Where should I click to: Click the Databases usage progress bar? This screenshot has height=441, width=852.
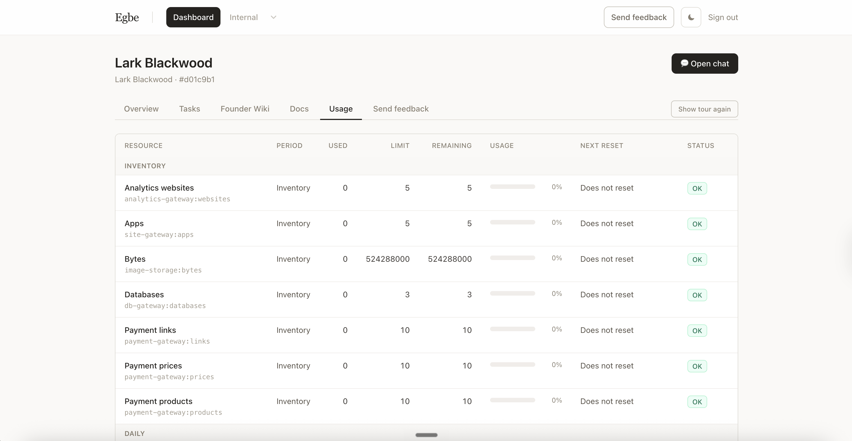(x=512, y=293)
